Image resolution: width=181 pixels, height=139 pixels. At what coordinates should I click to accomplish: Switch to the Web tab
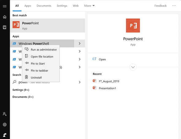coord(75,6)
